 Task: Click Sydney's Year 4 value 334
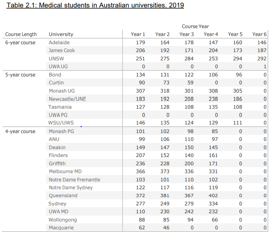[x=213, y=204]
